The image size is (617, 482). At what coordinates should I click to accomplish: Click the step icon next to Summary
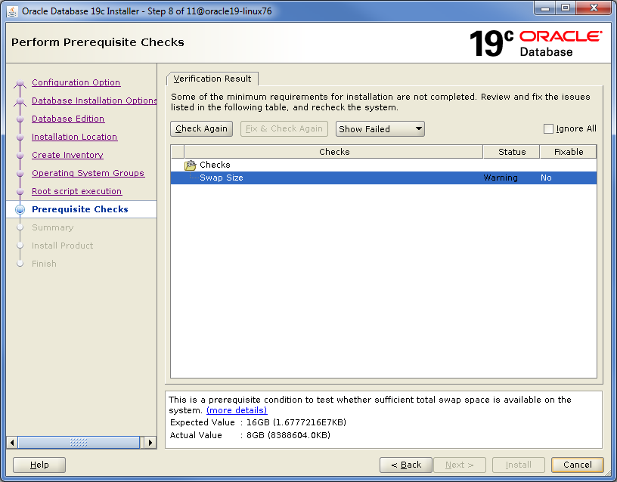[20, 227]
